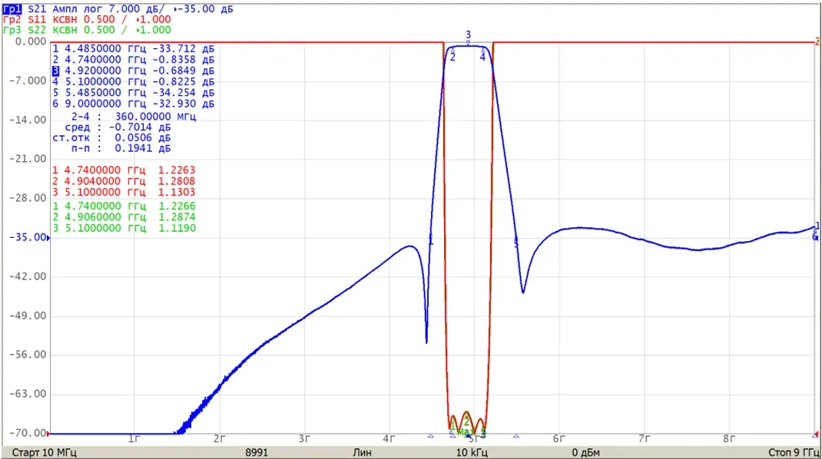Click the Лин sweep type field

[x=362, y=452]
